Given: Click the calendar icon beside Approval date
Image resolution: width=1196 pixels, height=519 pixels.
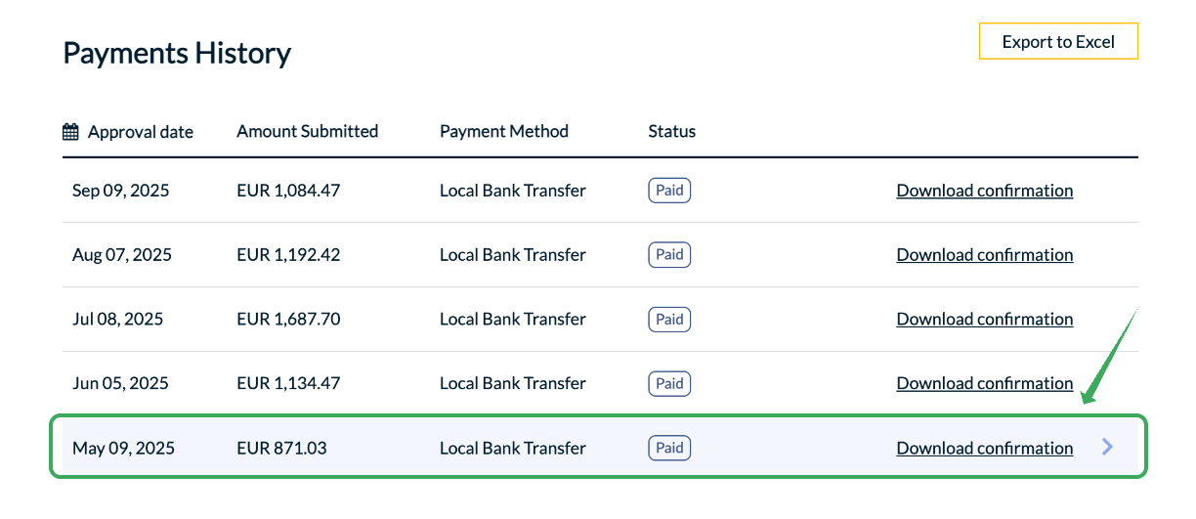Looking at the screenshot, I should (70, 131).
